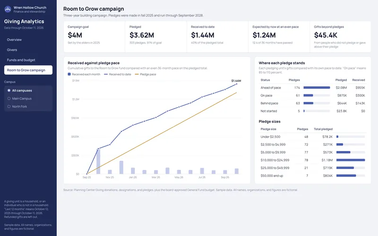Click the $2,500 to $4,999 row
Image resolution: width=378 pixels, height=236 pixels.
click(313, 144)
